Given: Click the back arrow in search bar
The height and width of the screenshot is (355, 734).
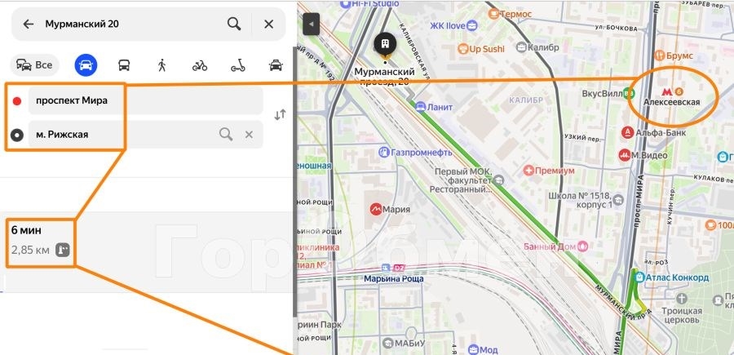Looking at the screenshot, I should point(29,24).
